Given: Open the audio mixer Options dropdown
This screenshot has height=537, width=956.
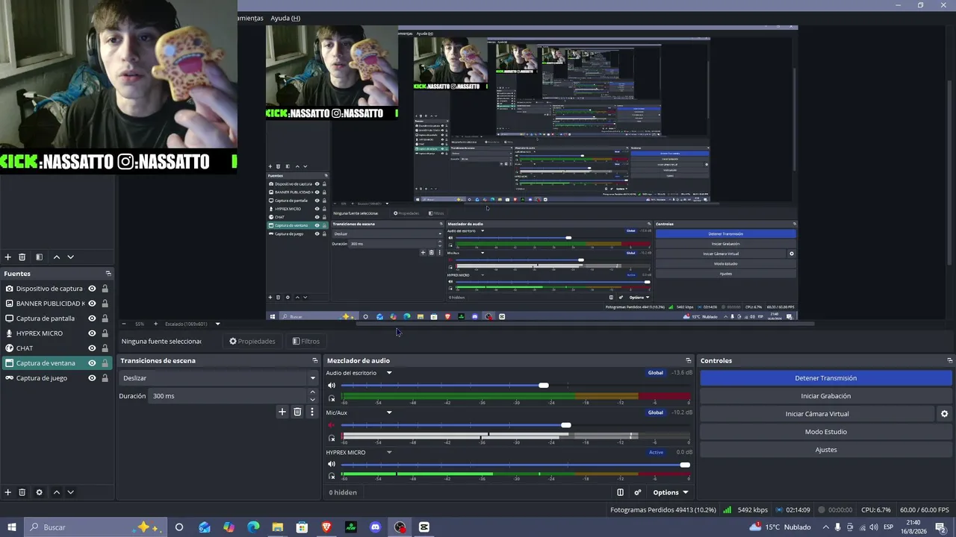Looking at the screenshot, I should [x=670, y=492].
